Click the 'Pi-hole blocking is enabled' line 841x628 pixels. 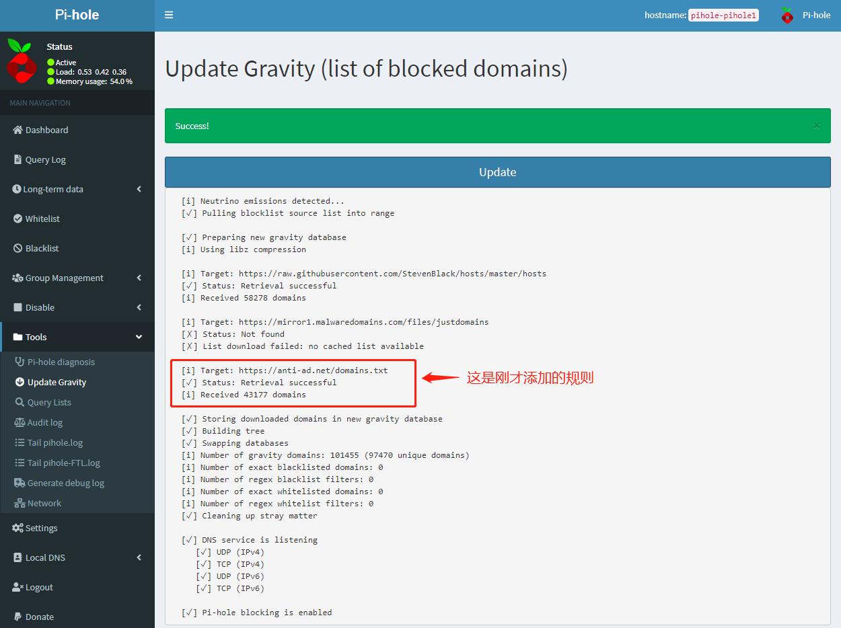click(257, 613)
